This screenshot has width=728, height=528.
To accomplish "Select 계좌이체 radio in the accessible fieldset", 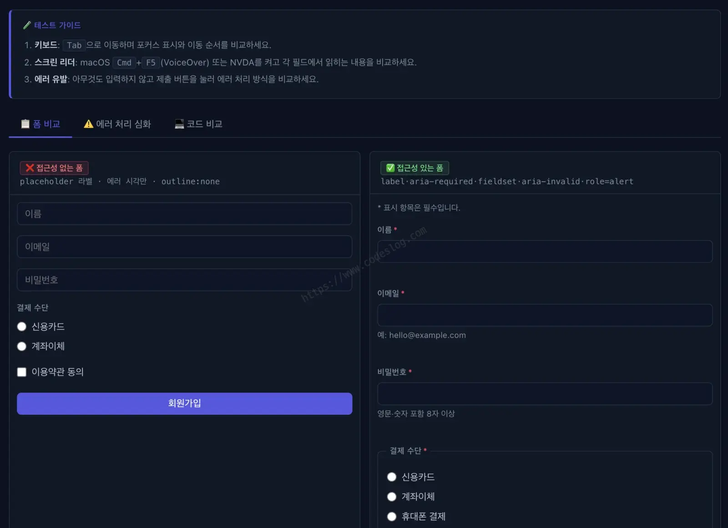I will click(392, 497).
